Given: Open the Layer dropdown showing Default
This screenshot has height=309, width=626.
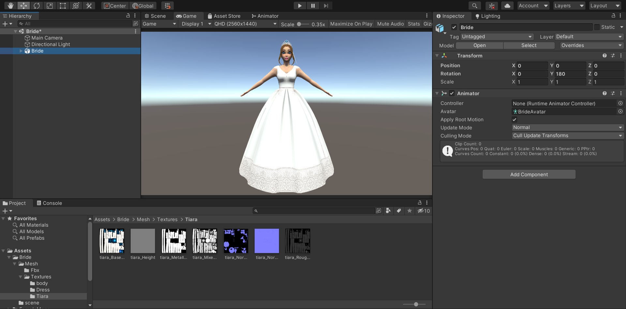Looking at the screenshot, I should click(x=589, y=37).
